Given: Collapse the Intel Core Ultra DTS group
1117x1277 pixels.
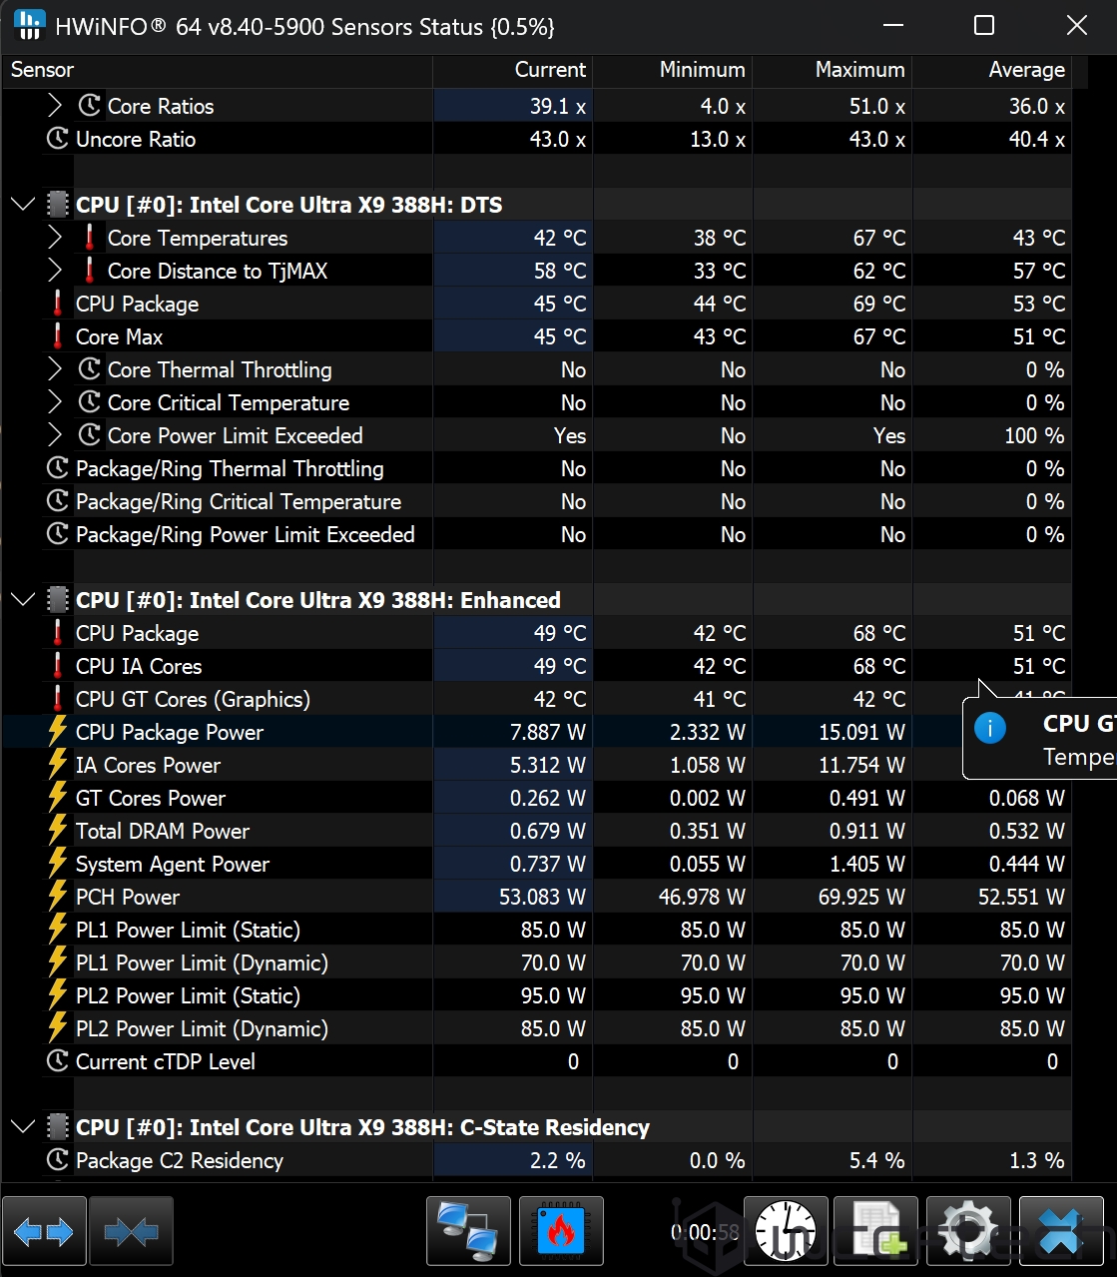Looking at the screenshot, I should click(22, 205).
